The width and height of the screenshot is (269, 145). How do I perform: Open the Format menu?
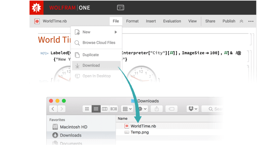(x=132, y=21)
